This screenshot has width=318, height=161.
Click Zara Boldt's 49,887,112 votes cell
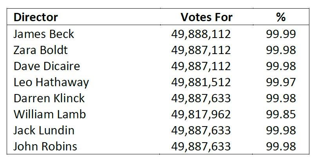(x=201, y=50)
